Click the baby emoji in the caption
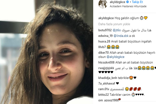 [x=142, y=18]
